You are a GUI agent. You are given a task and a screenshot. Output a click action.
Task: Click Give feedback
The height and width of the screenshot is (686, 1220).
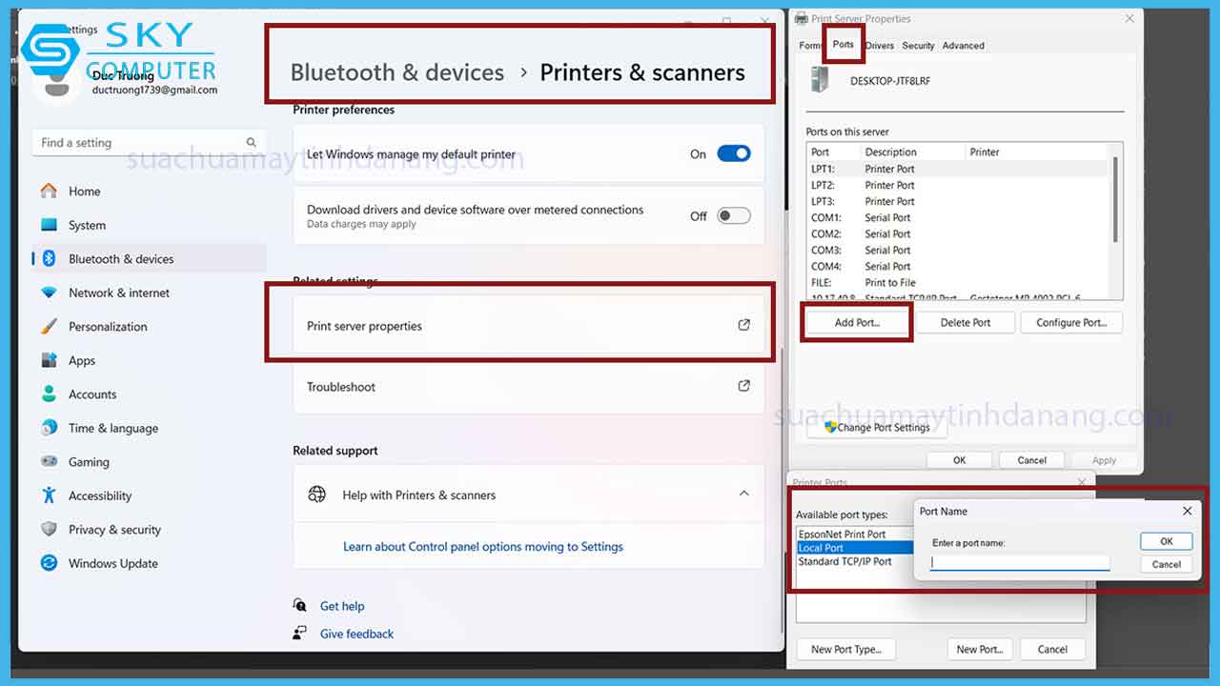pos(356,633)
